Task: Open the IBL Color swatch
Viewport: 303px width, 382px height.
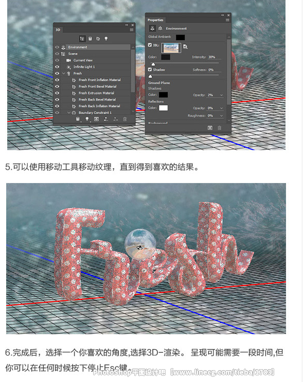Action: click(x=166, y=57)
